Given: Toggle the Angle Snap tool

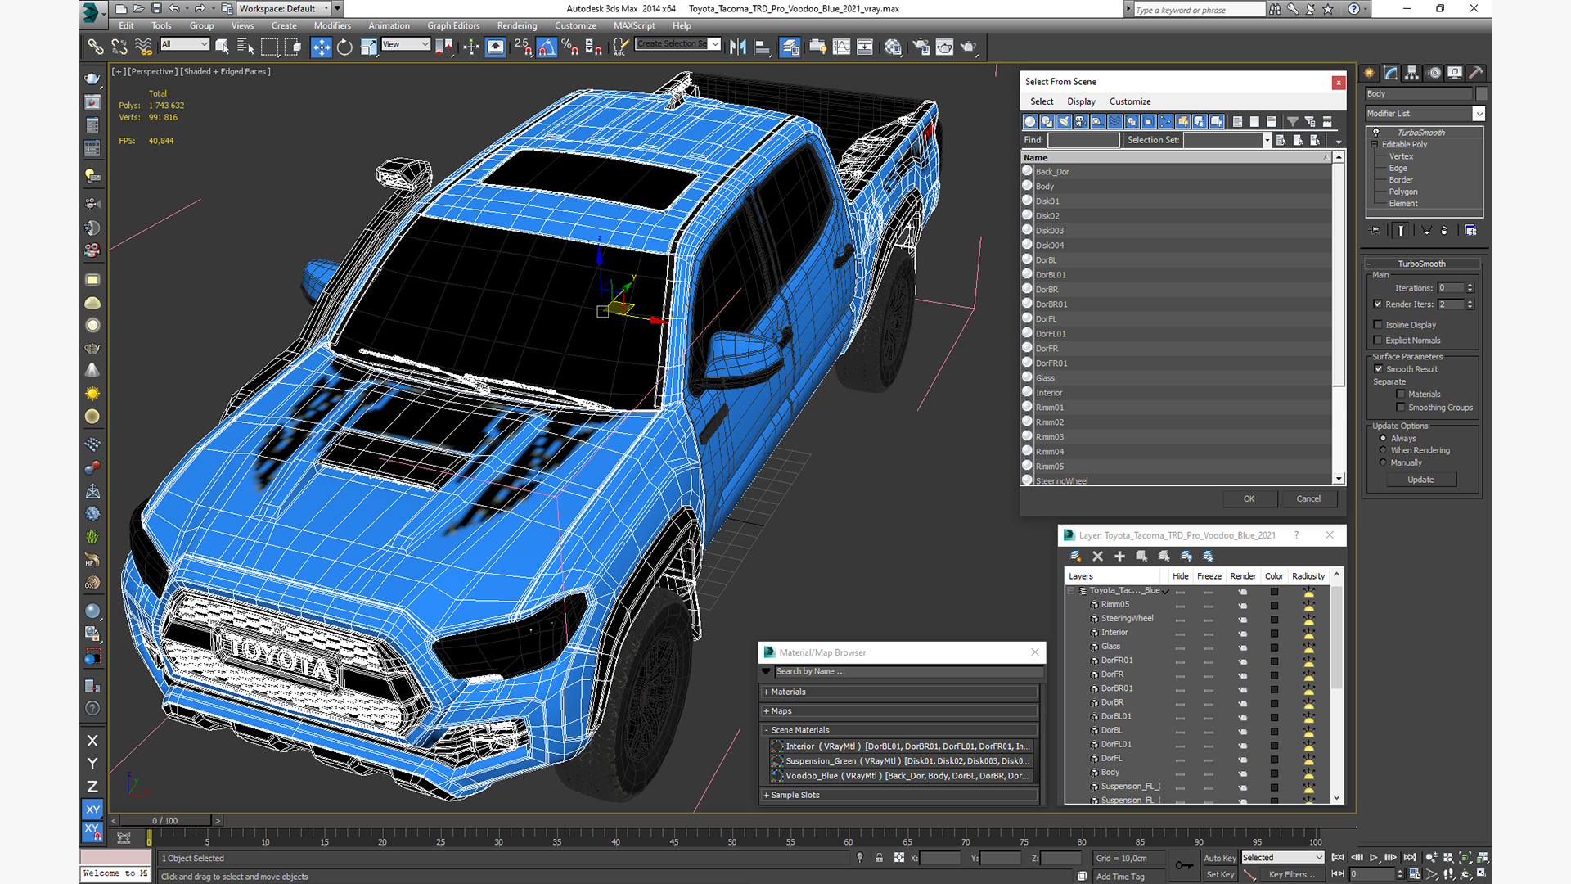Looking at the screenshot, I should [547, 47].
